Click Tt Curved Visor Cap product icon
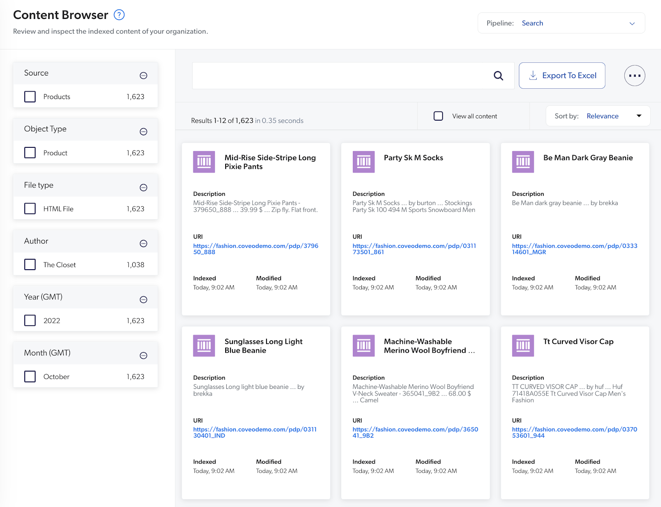The width and height of the screenshot is (661, 507). coord(523,346)
